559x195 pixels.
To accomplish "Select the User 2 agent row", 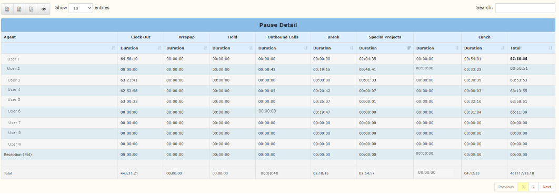I will click(278, 70).
